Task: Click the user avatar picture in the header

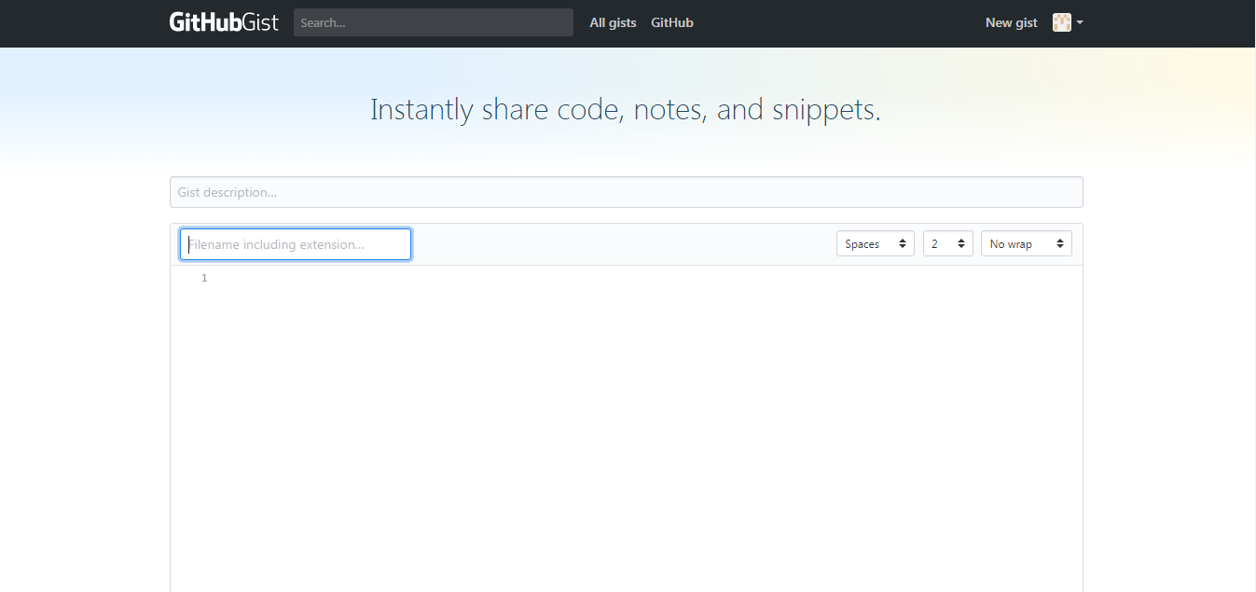Action: [x=1061, y=21]
